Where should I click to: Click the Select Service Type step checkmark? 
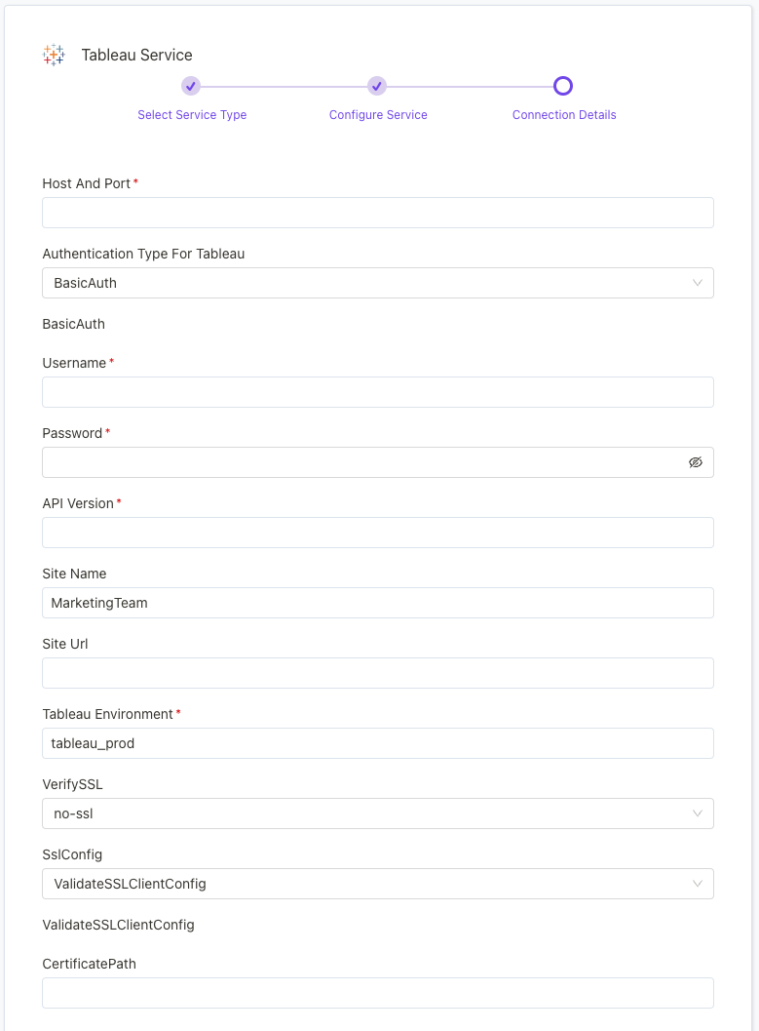(x=191, y=86)
